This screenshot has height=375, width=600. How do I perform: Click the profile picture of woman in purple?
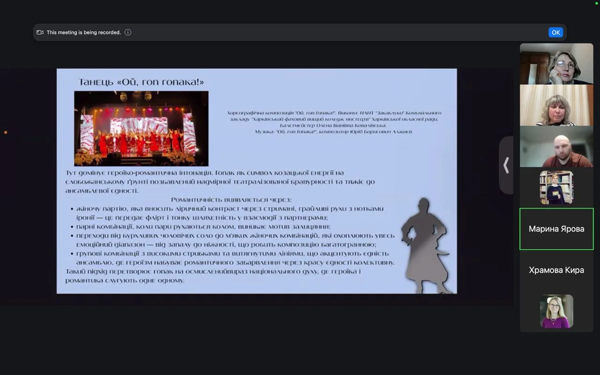(x=556, y=311)
